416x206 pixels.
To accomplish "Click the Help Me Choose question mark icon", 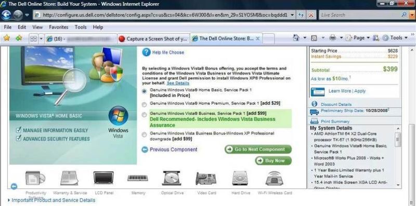I will tap(146, 52).
